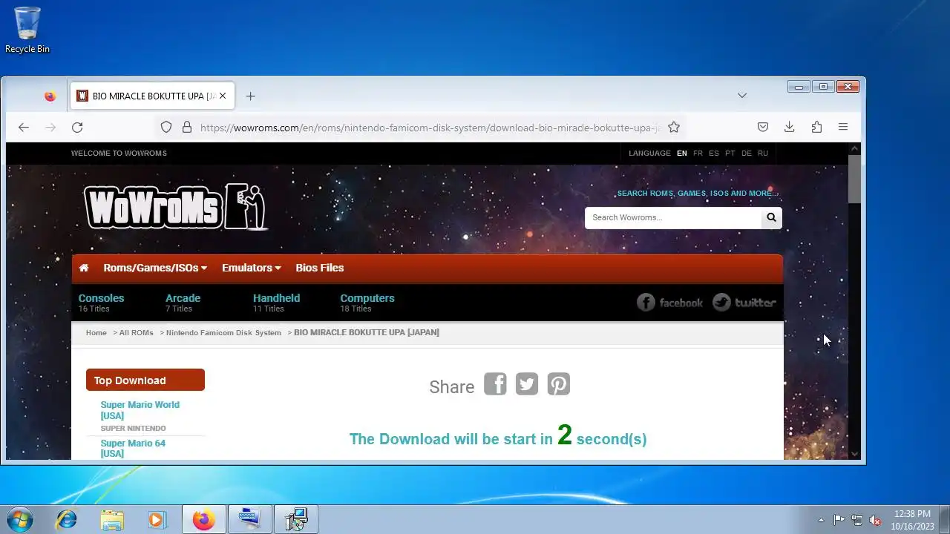Go back with the browser back arrow
950x534 pixels.
point(24,128)
